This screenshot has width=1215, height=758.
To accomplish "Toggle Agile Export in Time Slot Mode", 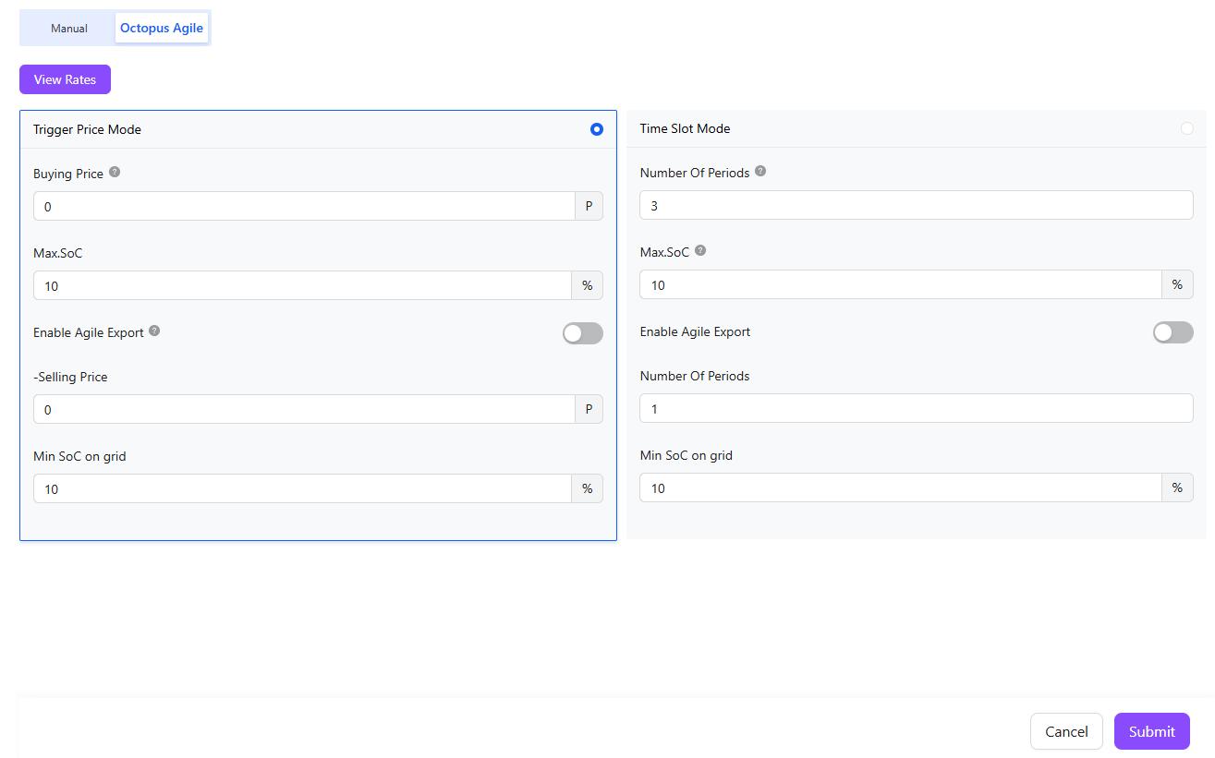I will pyautogui.click(x=1172, y=332).
